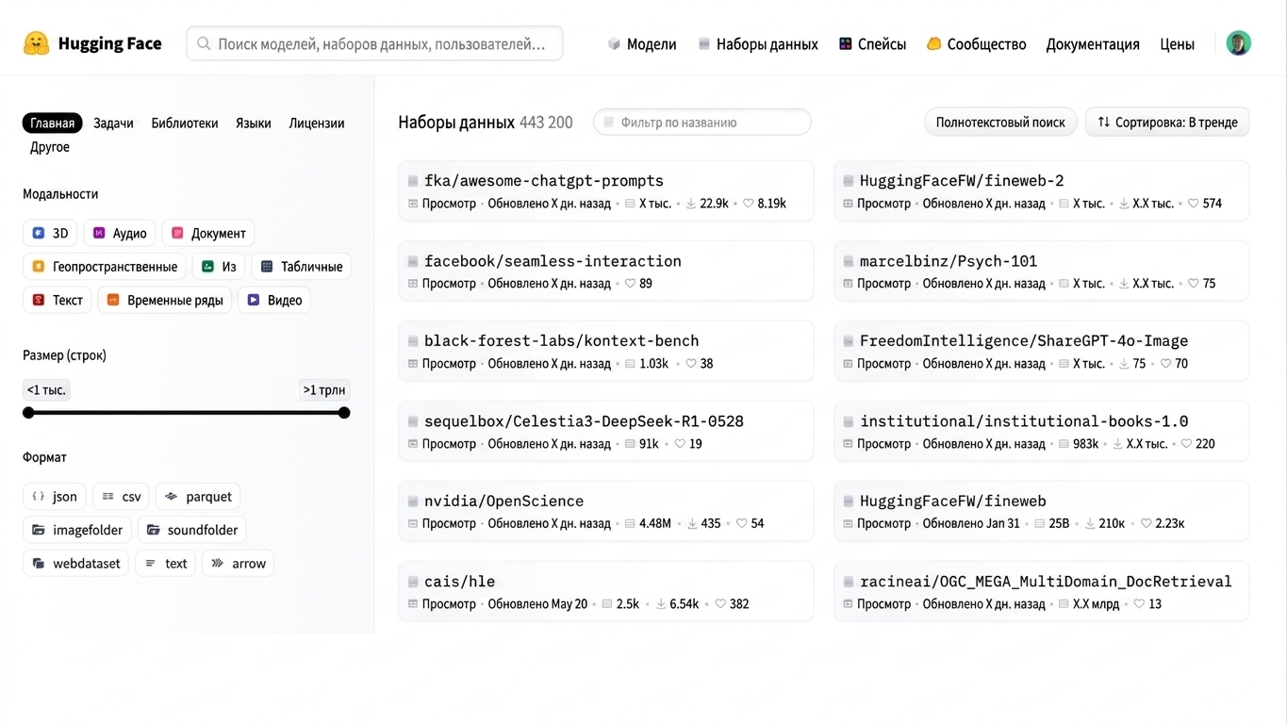The height and width of the screenshot is (724, 1287).
Task: Focus the Фильтр по названию input
Action: pyautogui.click(x=702, y=122)
